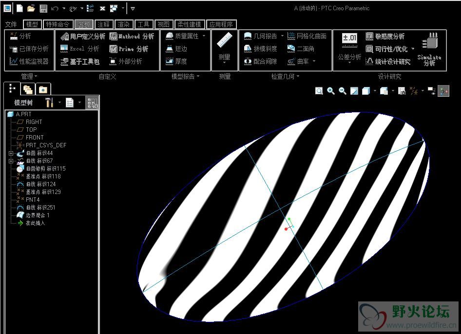Viewport: 461px width, 334px height.
Task: Open Saved Analysis (已保存分析)
Action: (29, 49)
